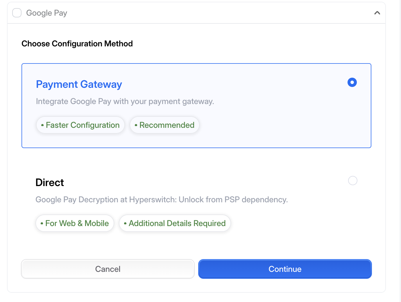
Task: Click the Google Pay Decryption description text
Action: pyautogui.click(x=162, y=200)
